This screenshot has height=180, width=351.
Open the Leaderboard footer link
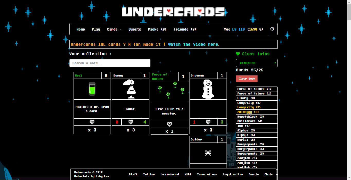170,174
